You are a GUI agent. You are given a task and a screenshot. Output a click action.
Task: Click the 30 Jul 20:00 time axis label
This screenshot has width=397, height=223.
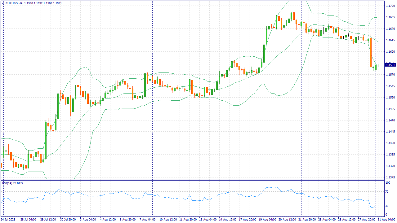68,220
